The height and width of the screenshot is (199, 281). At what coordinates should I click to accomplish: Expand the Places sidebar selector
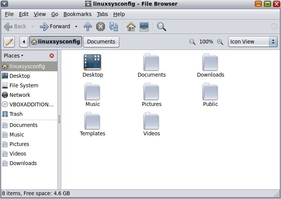point(14,56)
